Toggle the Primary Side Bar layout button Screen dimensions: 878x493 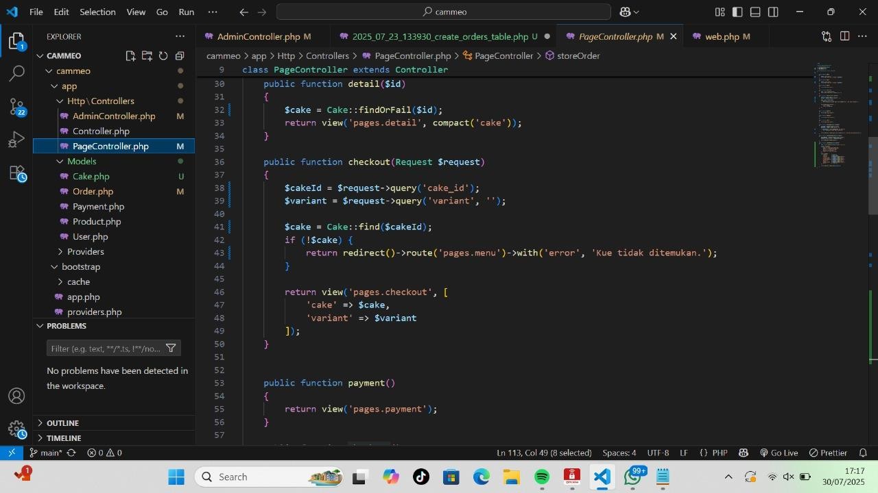click(737, 12)
